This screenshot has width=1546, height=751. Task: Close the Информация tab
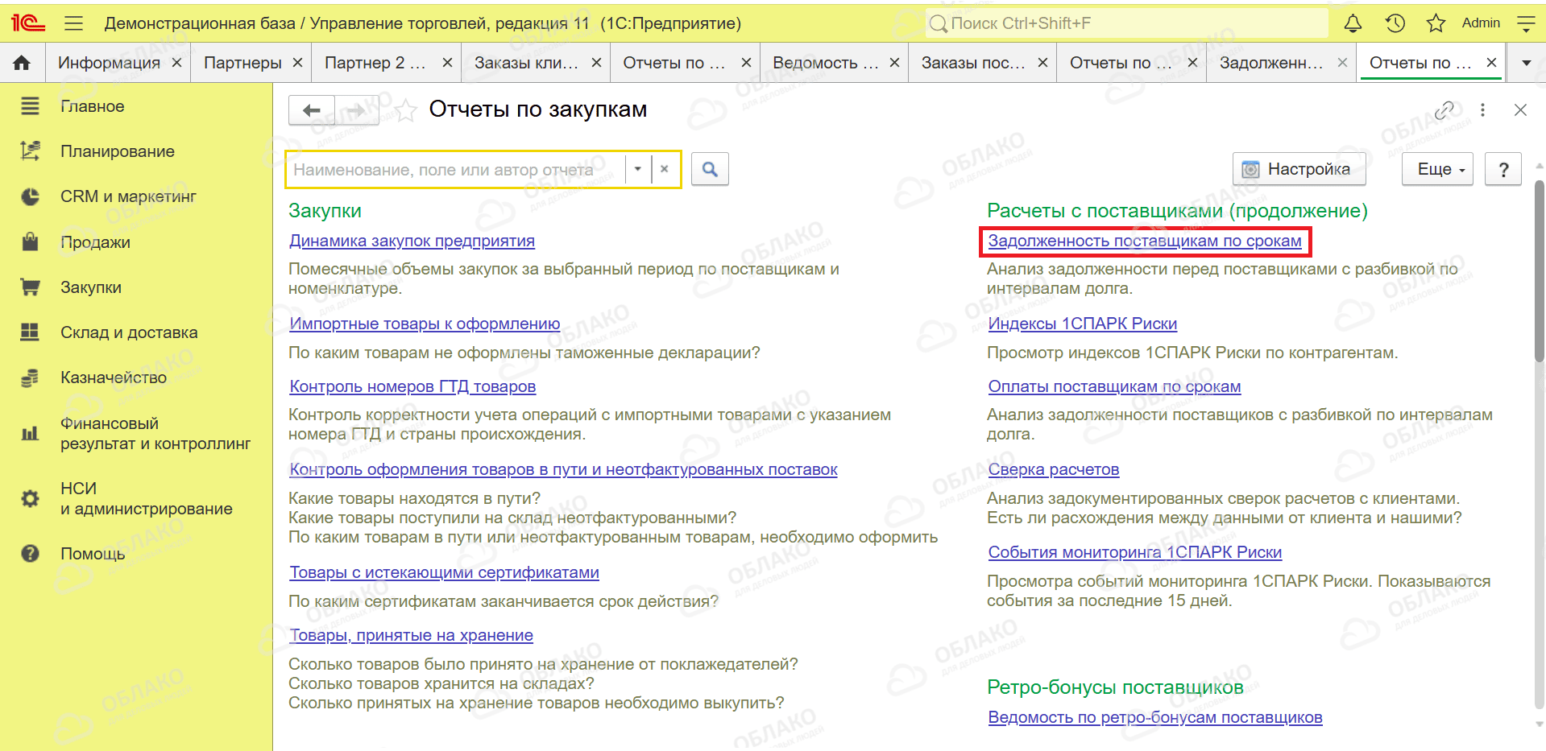(176, 63)
